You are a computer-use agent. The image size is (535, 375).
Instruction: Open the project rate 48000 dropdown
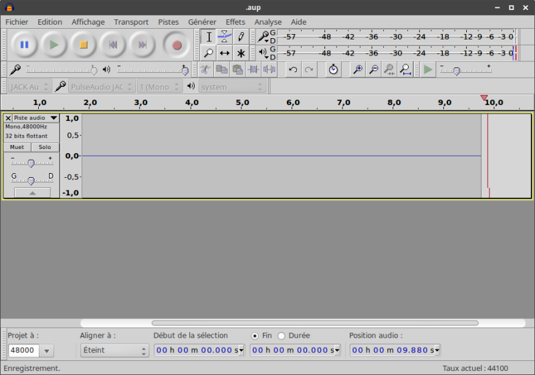(47, 350)
